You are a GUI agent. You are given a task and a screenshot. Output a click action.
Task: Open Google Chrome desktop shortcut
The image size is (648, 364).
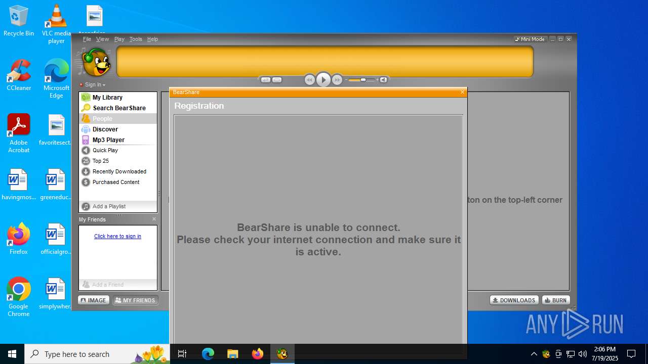click(19, 297)
